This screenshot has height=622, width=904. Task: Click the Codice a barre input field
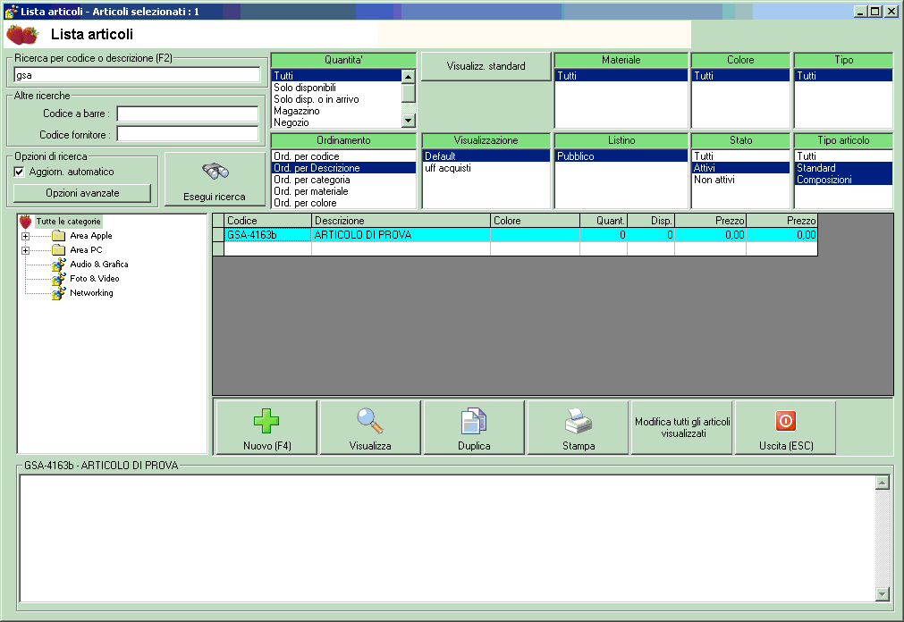(187, 114)
